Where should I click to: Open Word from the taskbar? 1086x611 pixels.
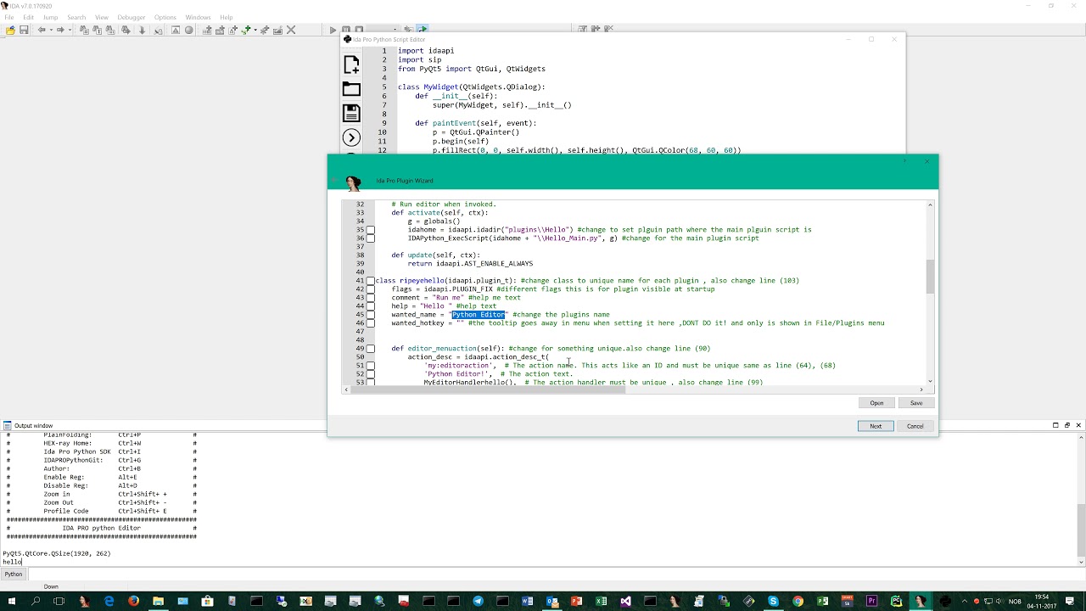tap(527, 601)
